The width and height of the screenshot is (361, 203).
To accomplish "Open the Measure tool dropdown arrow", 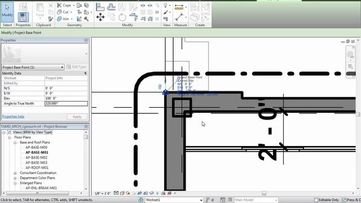I will (x=186, y=7).
